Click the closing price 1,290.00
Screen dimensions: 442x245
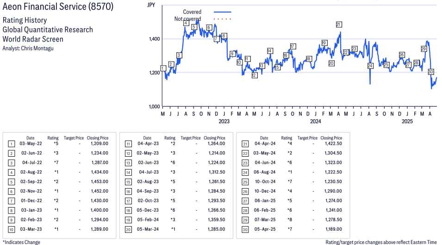pyautogui.click(x=333, y=191)
